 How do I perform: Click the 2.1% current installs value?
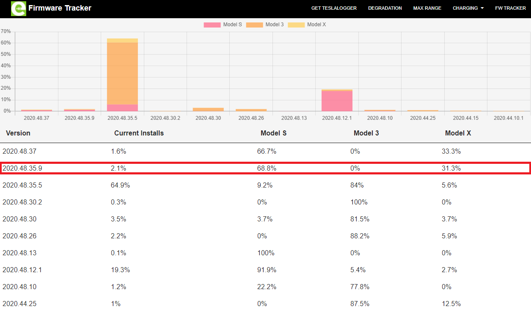(118, 168)
